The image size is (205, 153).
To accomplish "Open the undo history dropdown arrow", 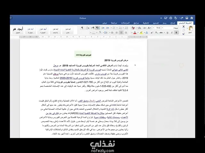I will click(179, 18).
